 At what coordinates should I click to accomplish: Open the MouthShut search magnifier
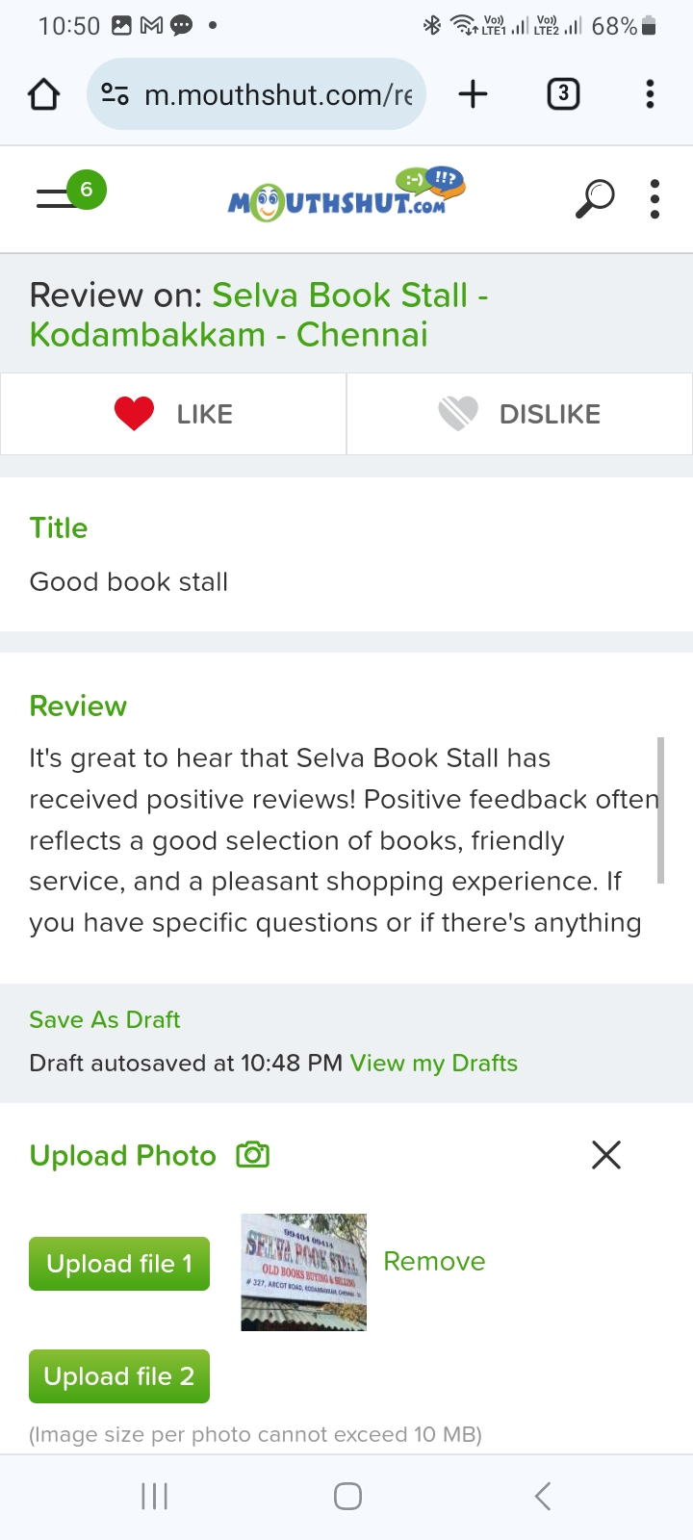(x=595, y=199)
